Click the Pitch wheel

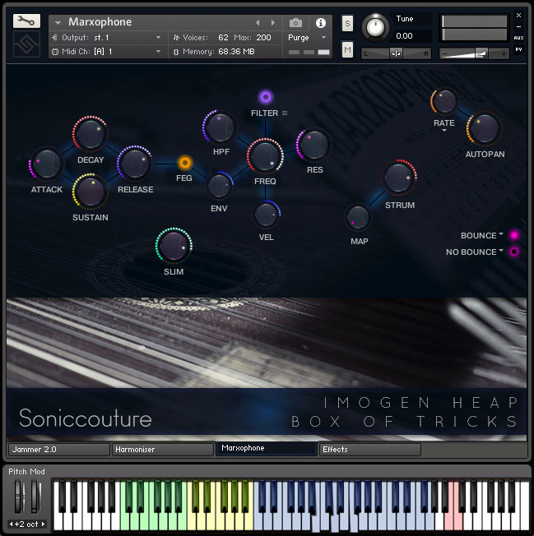coord(18,497)
